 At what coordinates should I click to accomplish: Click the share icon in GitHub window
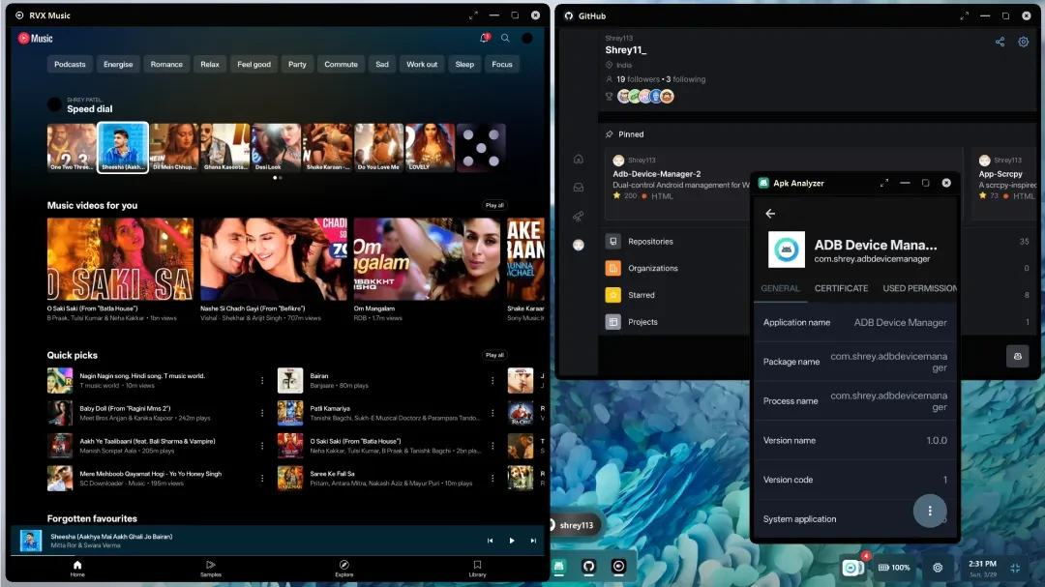[1000, 42]
